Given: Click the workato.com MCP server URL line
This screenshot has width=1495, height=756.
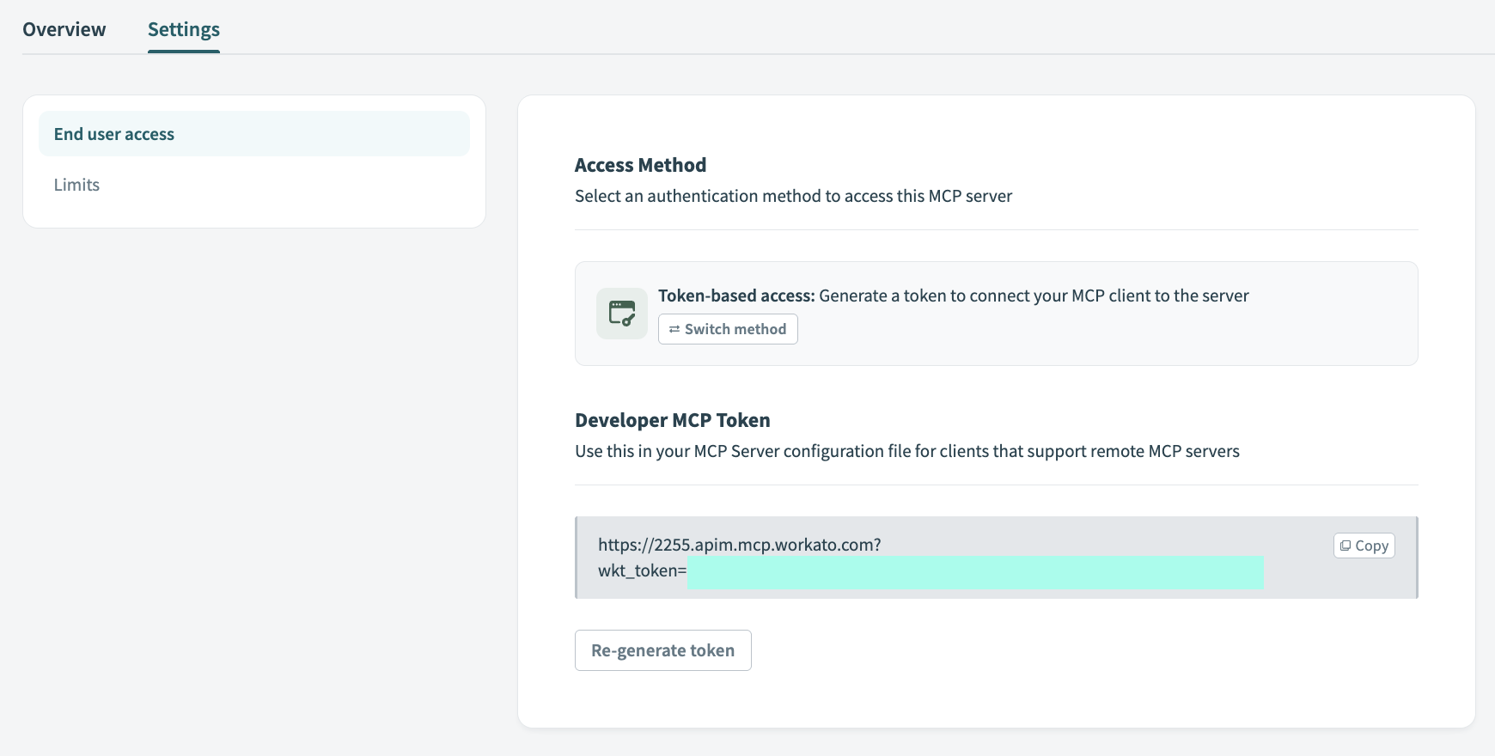Looking at the screenshot, I should (739, 545).
